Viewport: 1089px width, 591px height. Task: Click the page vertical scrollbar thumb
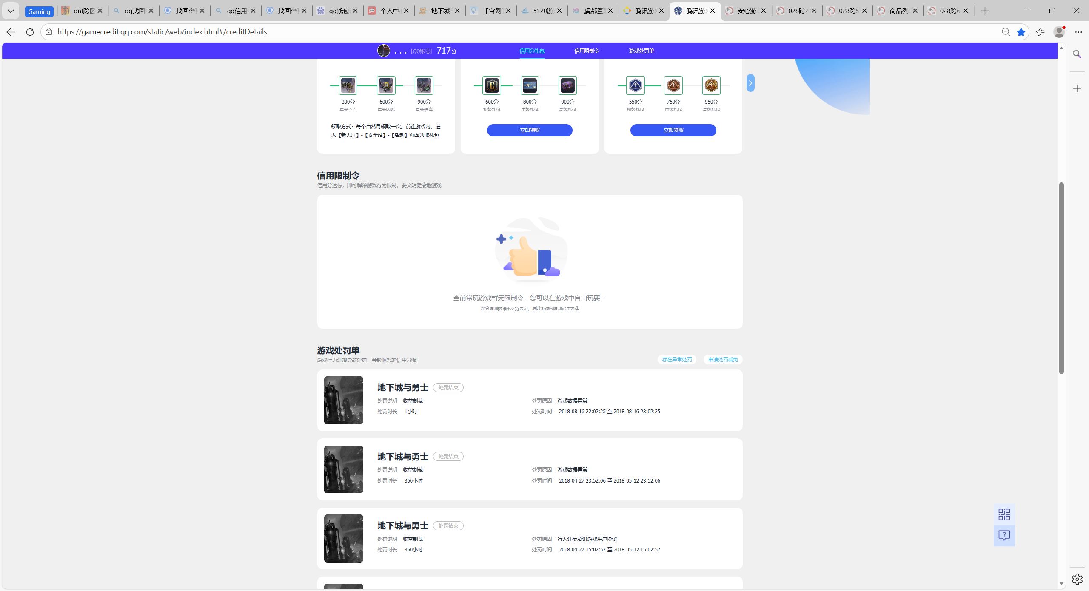[1061, 276]
